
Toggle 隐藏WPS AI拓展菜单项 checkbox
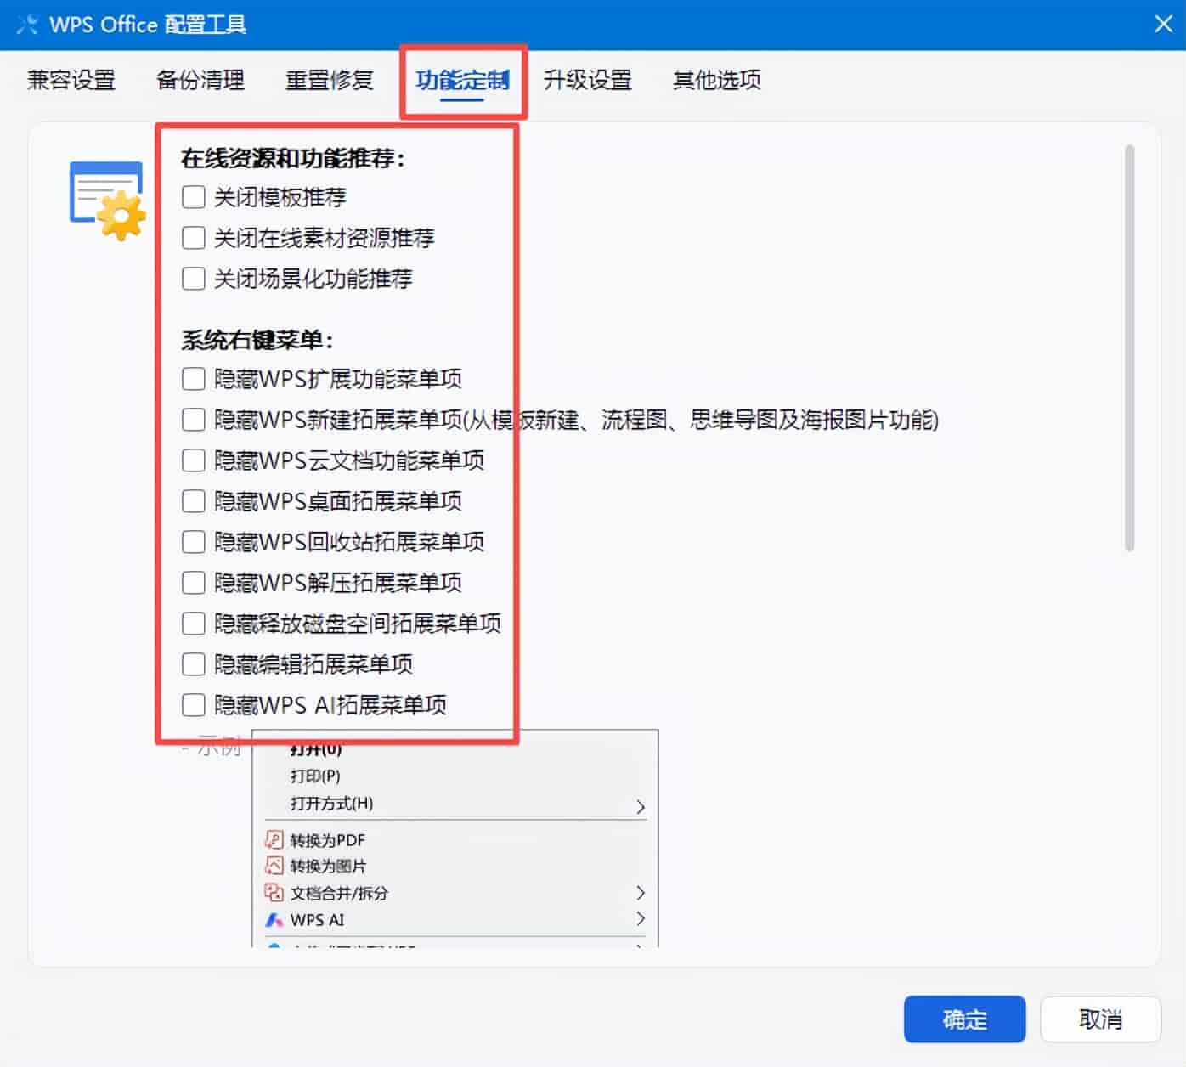point(194,705)
